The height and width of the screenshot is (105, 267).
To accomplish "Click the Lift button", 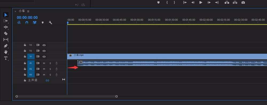I will click(x=227, y=2).
